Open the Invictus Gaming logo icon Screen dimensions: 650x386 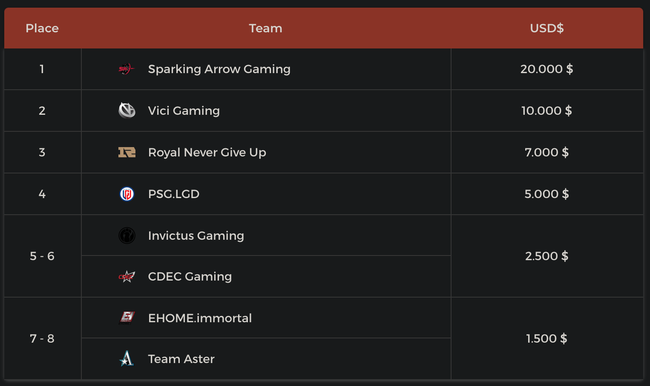[x=127, y=236]
